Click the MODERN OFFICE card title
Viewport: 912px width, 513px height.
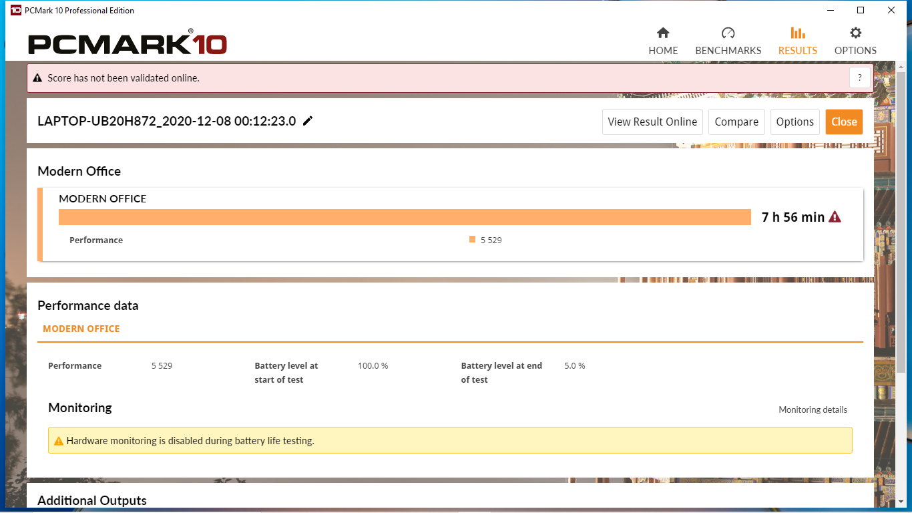coord(103,198)
